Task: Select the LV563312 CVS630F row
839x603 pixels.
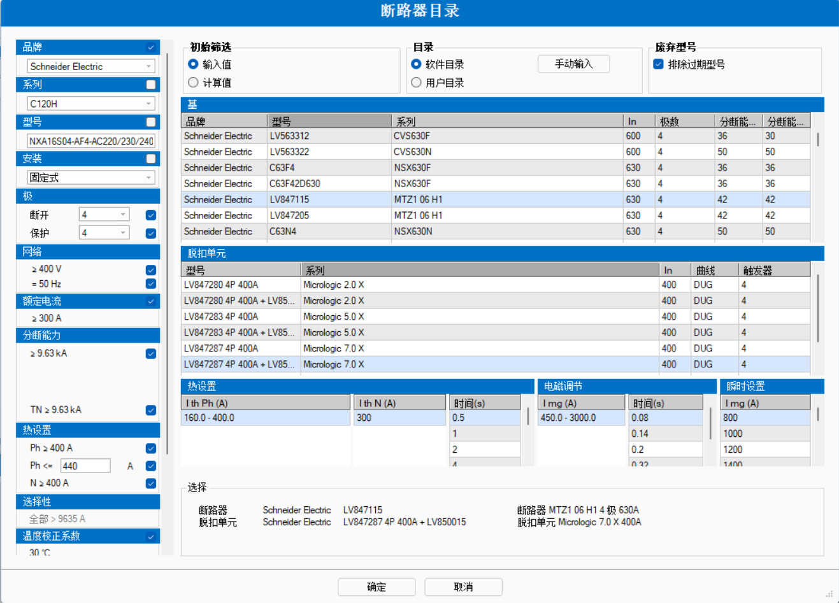Action: click(x=496, y=136)
